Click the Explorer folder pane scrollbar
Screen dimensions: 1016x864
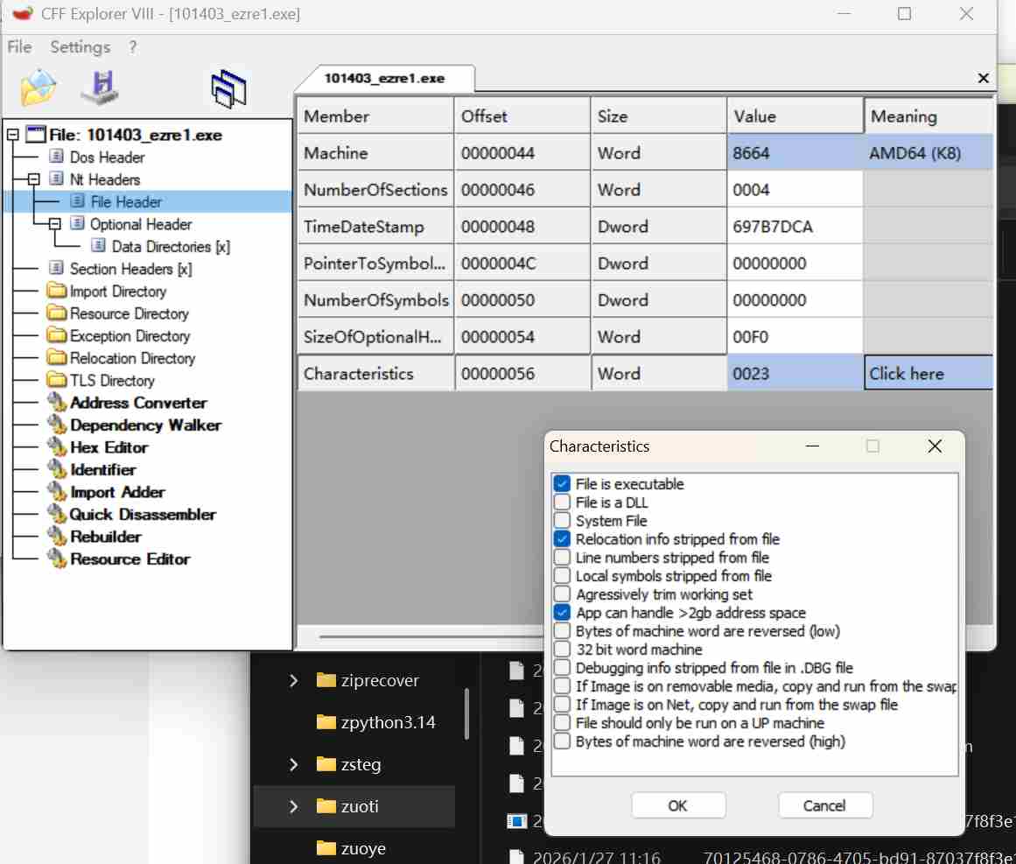pyautogui.click(x=466, y=713)
